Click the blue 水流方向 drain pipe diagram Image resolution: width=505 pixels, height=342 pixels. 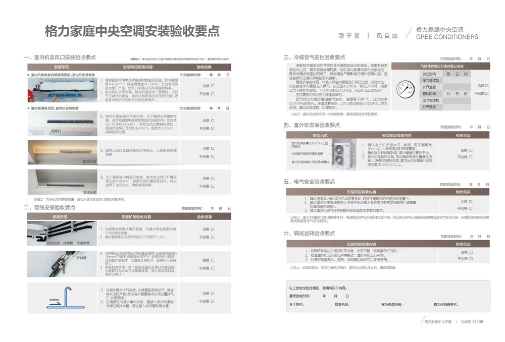pyautogui.click(x=65, y=298)
